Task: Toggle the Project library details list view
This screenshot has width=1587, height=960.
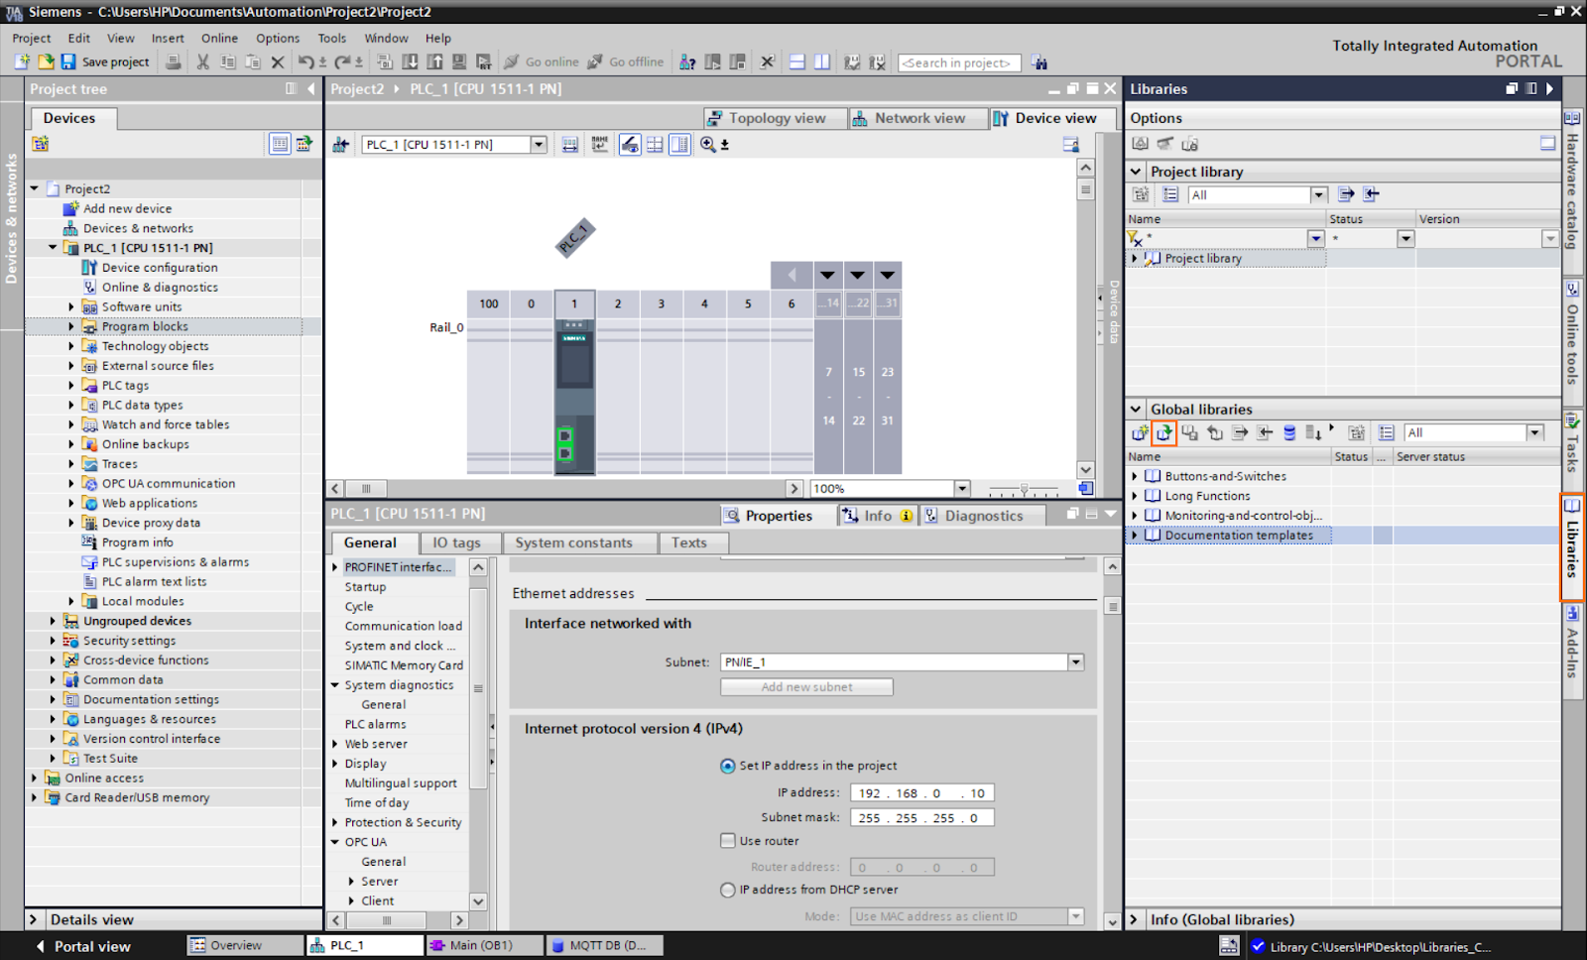Action: pos(1171,194)
